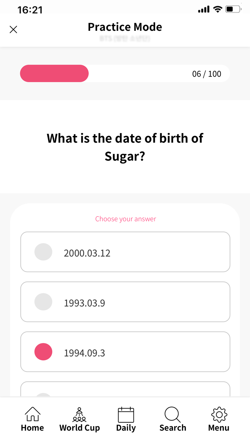The width and height of the screenshot is (250, 444).
Task: Choose the 1993.03.9 answer text
Action: coord(84,303)
